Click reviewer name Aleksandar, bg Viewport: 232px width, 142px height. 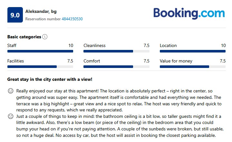[41, 12]
